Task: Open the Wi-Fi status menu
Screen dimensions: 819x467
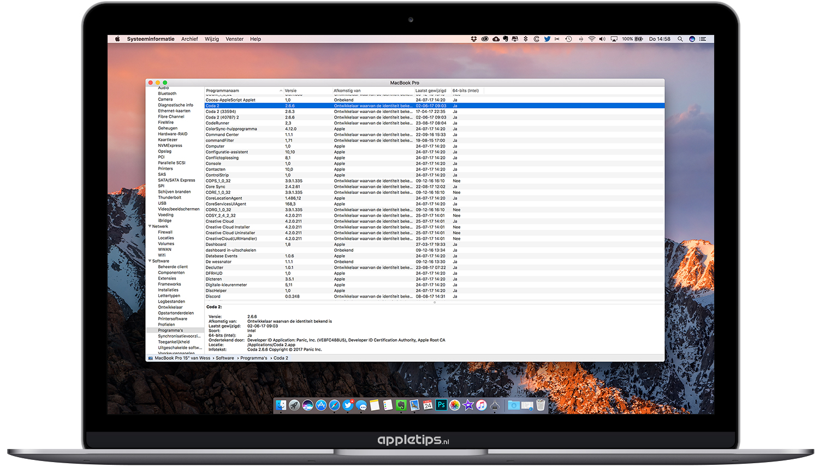Action: [x=592, y=39]
